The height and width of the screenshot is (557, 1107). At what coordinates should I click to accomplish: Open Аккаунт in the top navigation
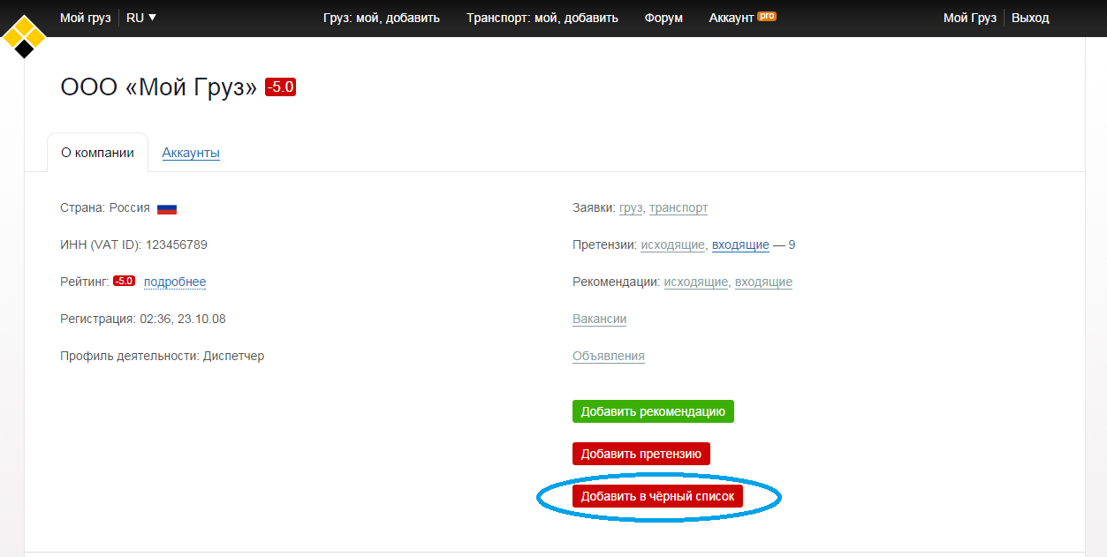732,18
